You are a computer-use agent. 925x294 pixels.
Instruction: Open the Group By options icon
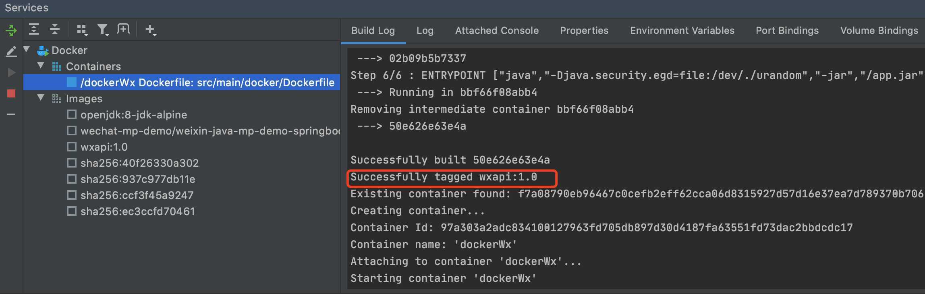[x=82, y=30]
